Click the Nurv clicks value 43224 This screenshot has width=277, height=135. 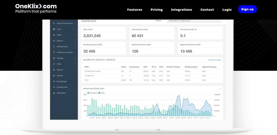124,80
